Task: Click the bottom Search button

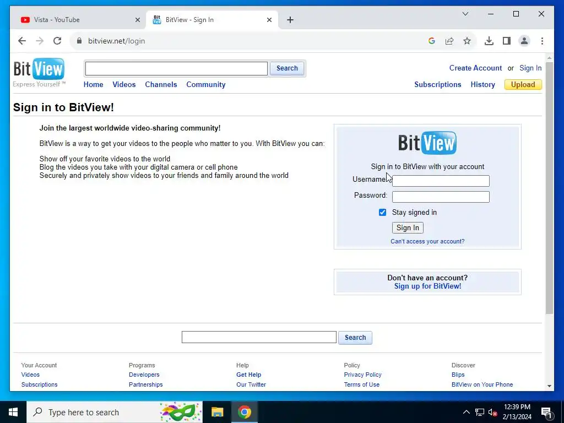Action: pos(355,338)
